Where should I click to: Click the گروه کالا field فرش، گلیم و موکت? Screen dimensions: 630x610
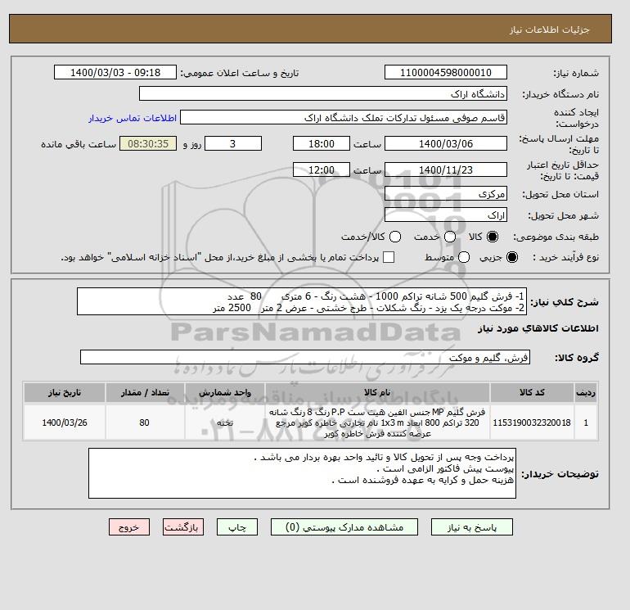[x=305, y=357]
